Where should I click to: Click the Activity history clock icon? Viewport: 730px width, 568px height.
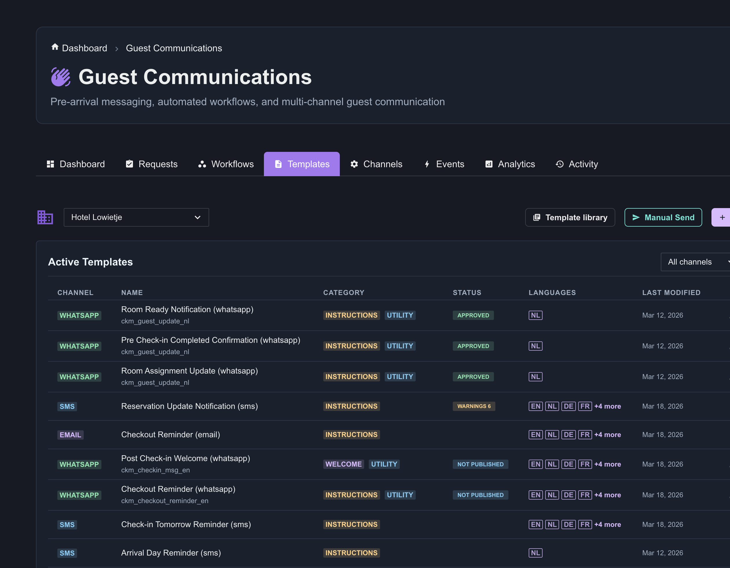point(560,164)
